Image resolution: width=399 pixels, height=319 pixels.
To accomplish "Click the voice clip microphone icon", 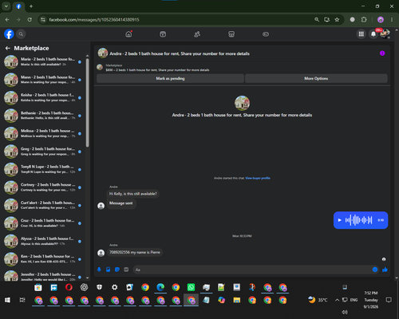I will point(99,270).
